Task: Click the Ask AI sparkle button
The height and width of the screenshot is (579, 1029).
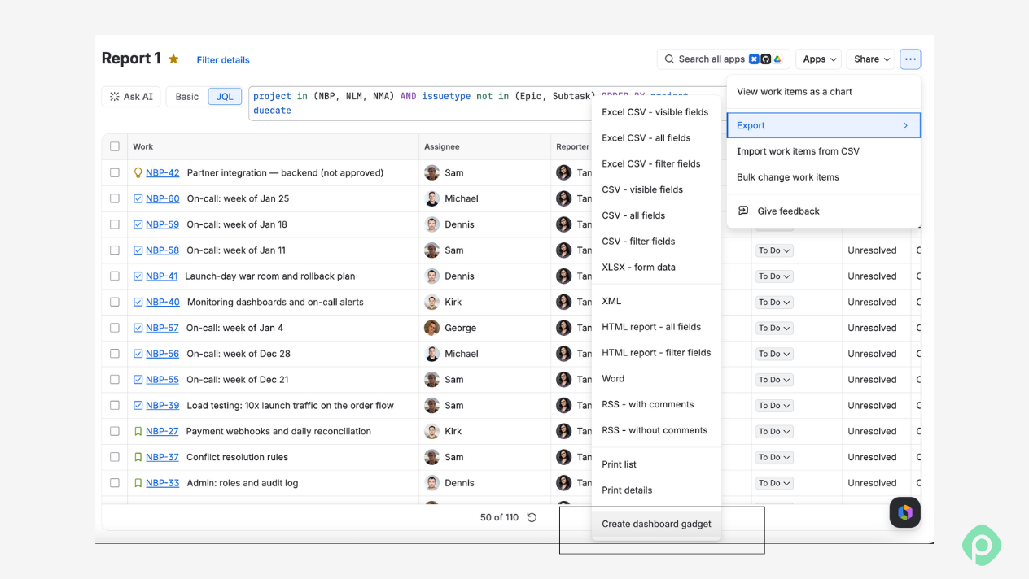Action: click(x=131, y=96)
